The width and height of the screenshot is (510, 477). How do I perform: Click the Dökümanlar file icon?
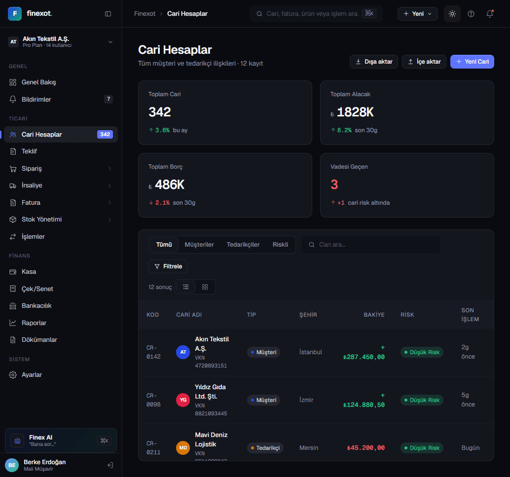[x=13, y=340]
